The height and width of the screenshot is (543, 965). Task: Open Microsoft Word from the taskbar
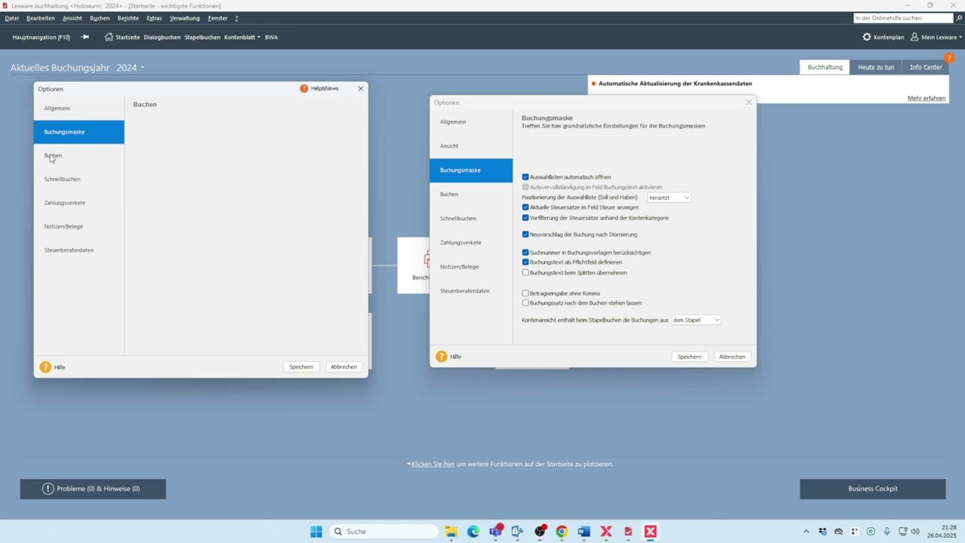tap(584, 532)
